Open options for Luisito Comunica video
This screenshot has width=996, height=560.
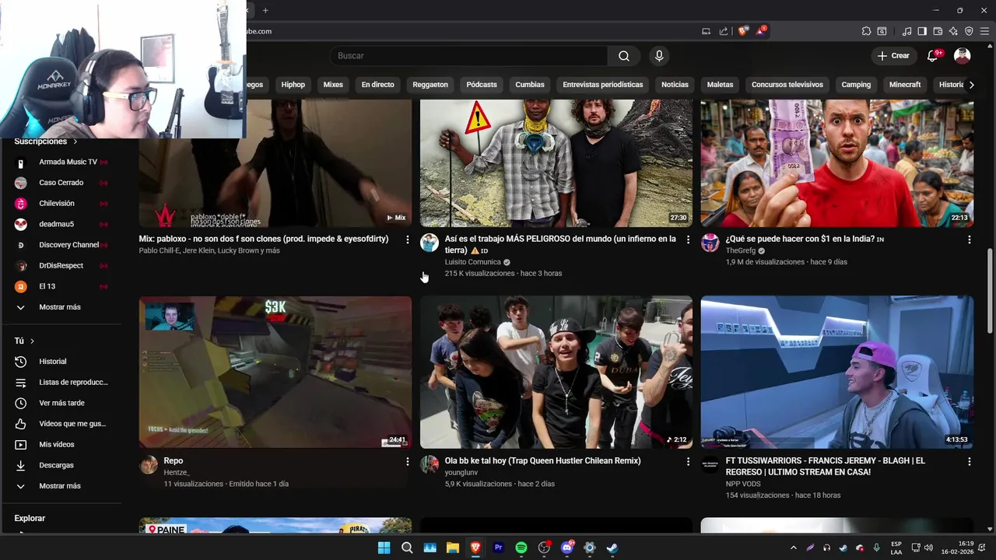[688, 240]
